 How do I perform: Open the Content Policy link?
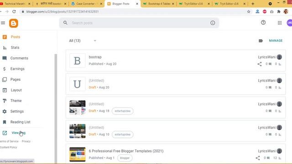click(8, 147)
